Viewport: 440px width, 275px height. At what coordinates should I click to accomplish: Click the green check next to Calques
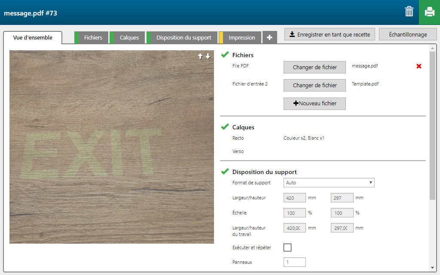[225, 127]
